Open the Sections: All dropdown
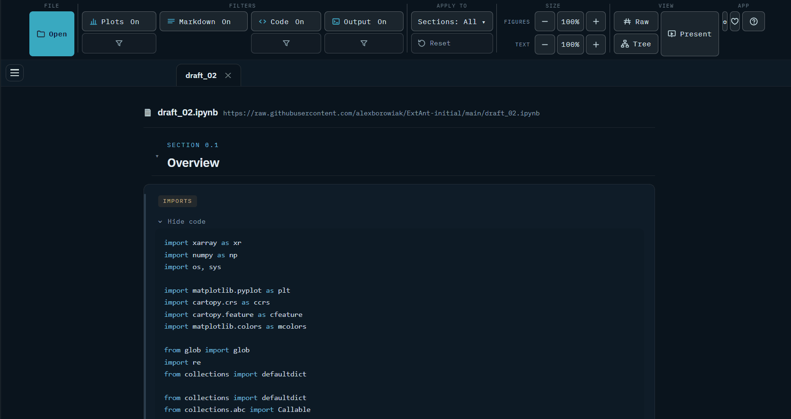The height and width of the screenshot is (419, 791). [x=452, y=22]
